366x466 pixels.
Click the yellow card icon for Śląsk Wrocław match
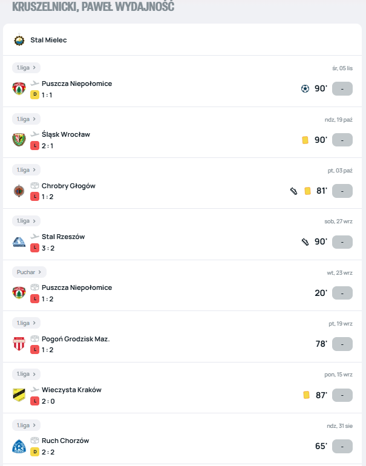pos(306,140)
